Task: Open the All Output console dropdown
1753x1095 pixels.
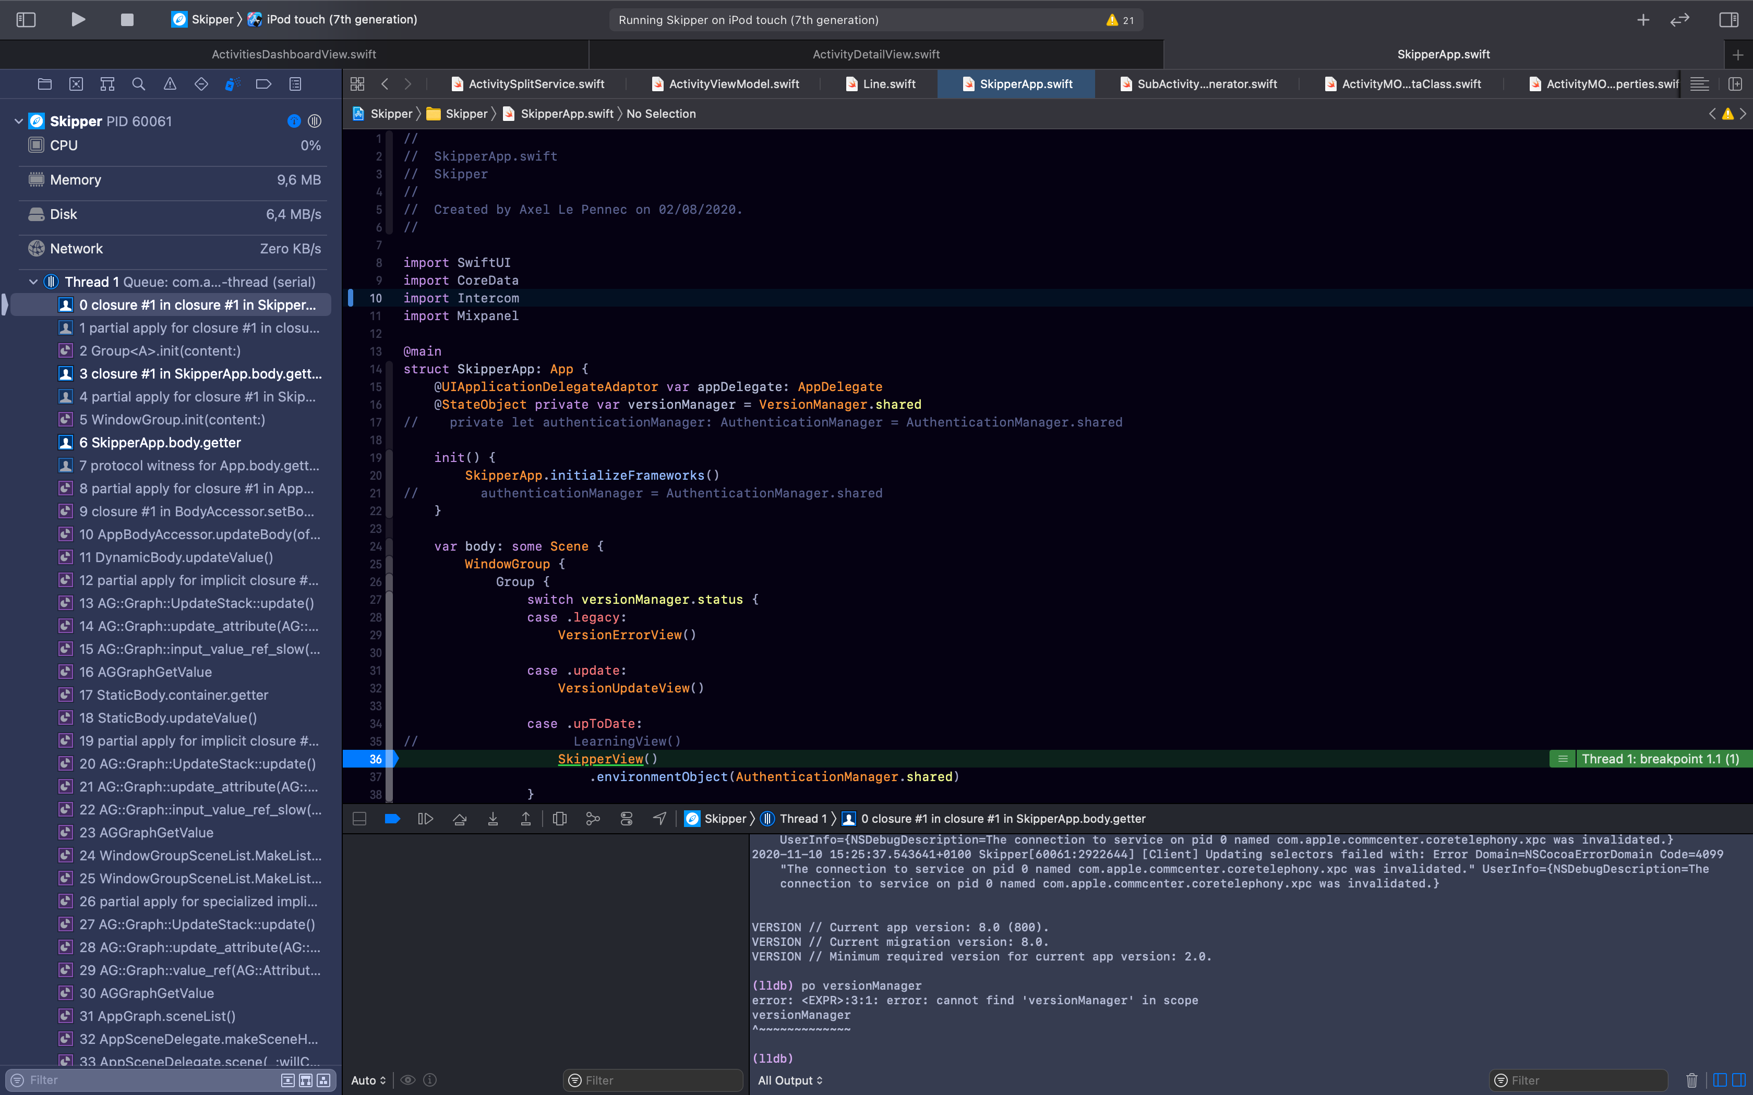Action: pos(790,1080)
